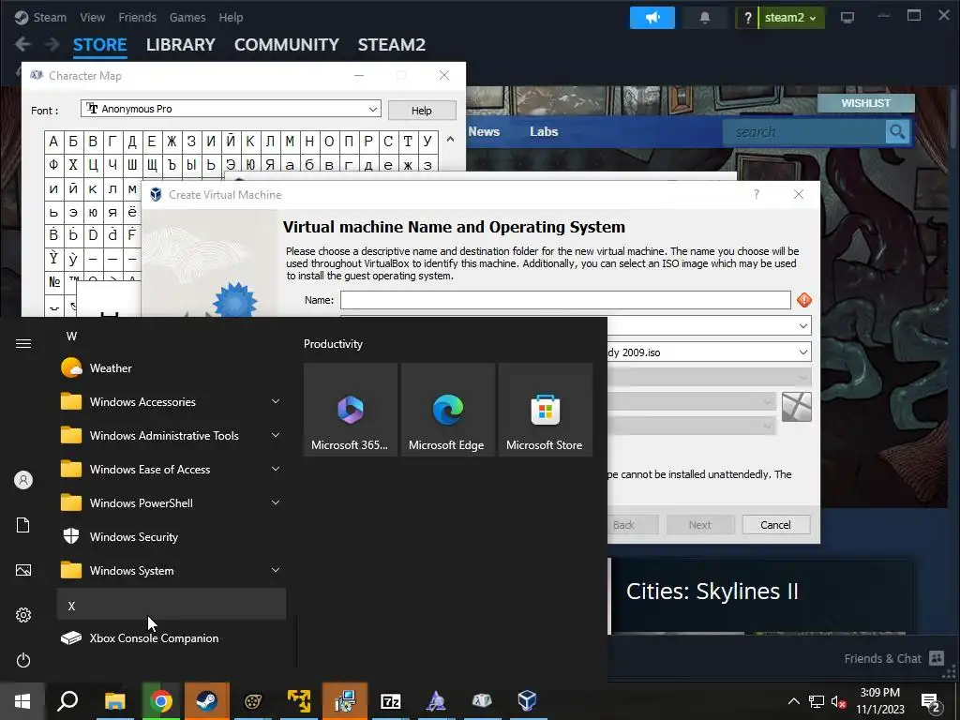The height and width of the screenshot is (720, 960).
Task: Click the Power icon in Start menu
Action: click(x=23, y=660)
